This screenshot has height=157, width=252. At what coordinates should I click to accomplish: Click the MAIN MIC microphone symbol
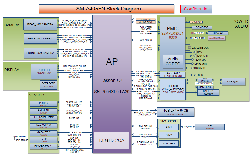click(192, 64)
